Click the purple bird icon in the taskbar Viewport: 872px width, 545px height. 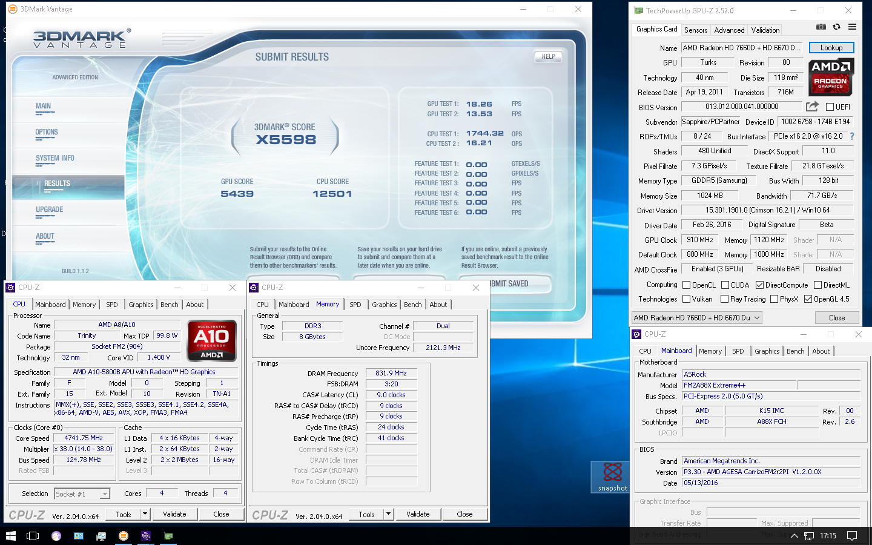coord(56,535)
